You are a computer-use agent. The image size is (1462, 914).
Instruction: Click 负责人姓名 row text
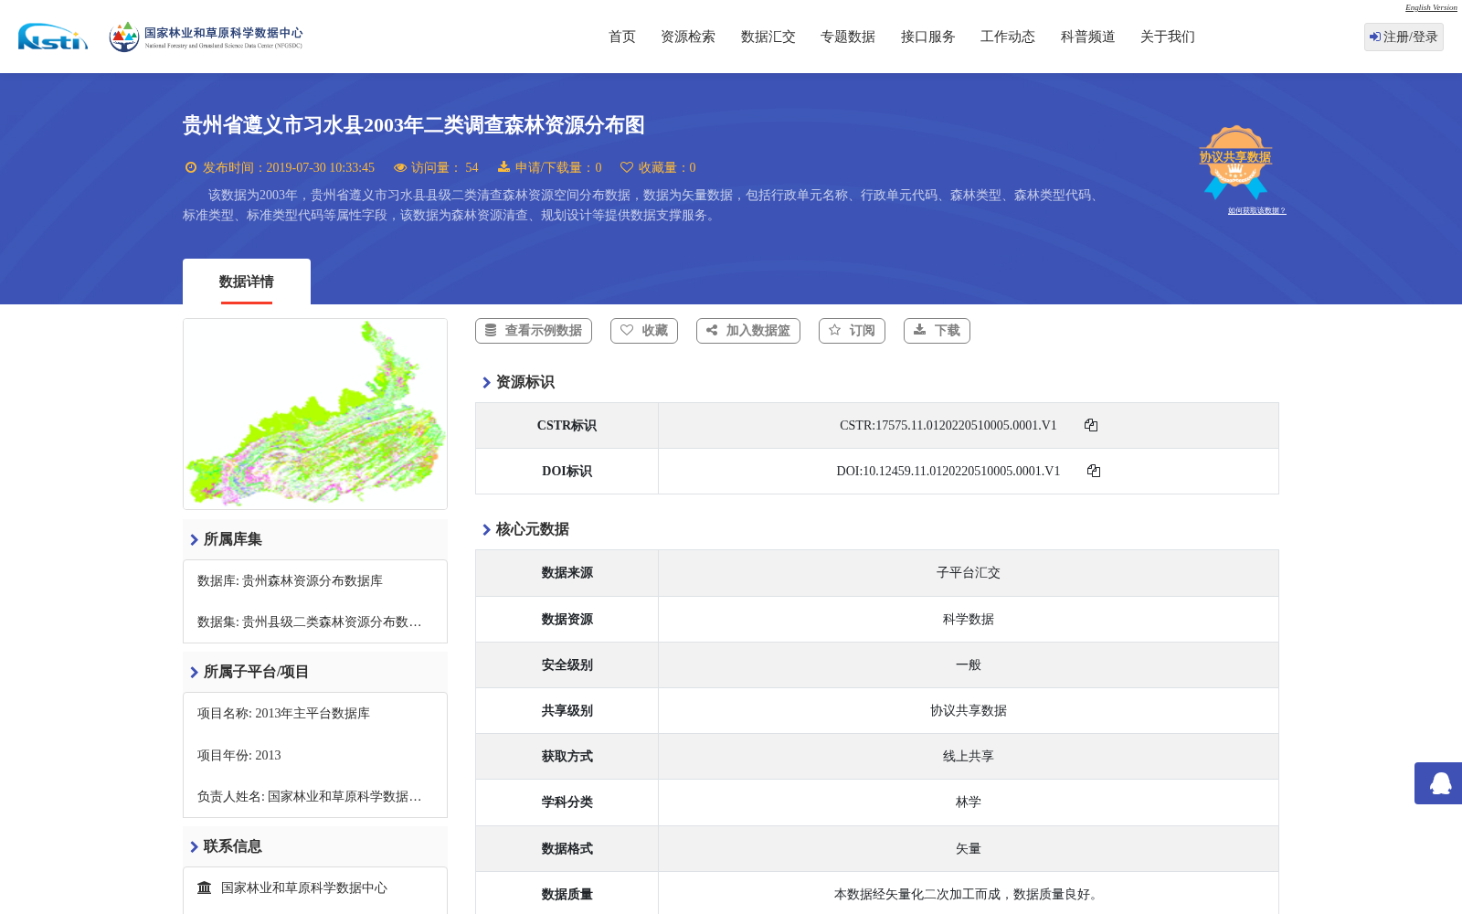310,796
